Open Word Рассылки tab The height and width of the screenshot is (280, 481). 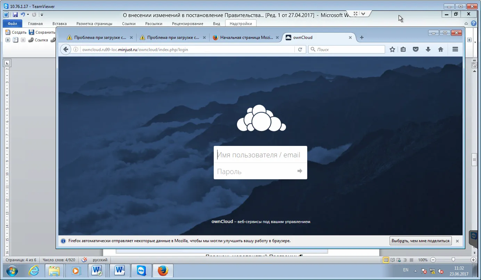click(154, 24)
